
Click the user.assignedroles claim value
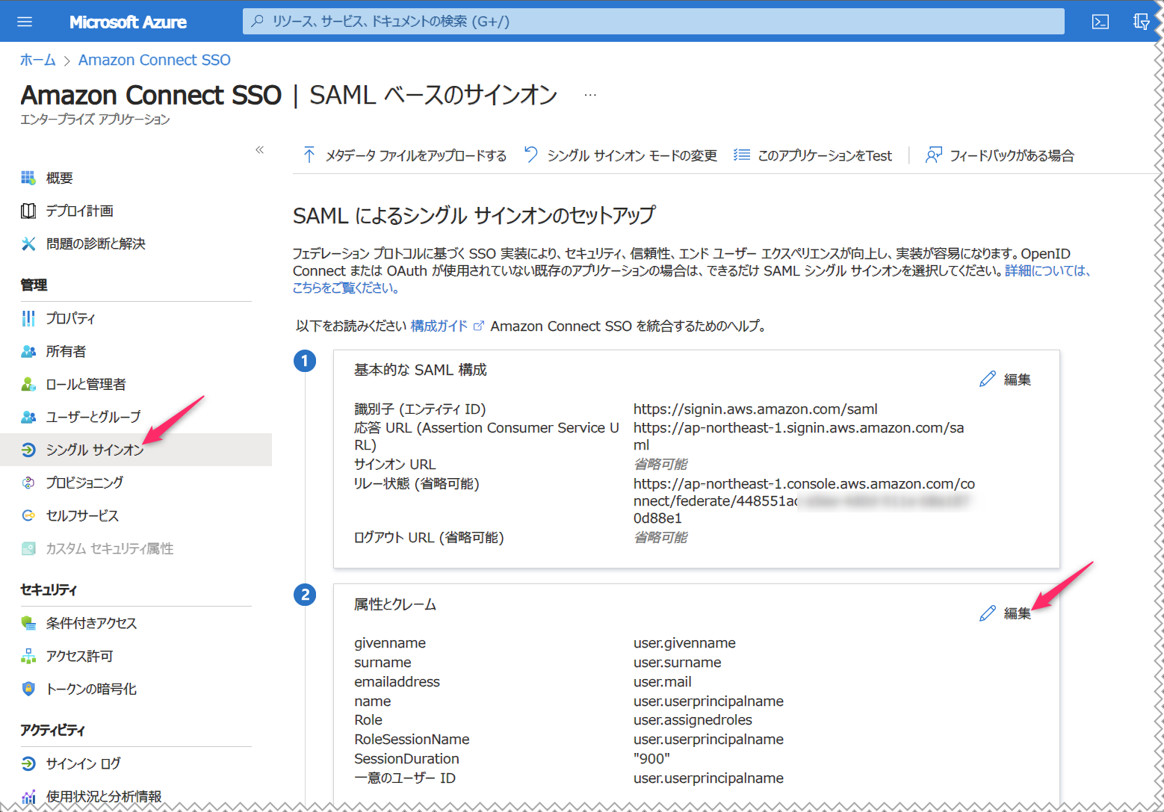693,719
